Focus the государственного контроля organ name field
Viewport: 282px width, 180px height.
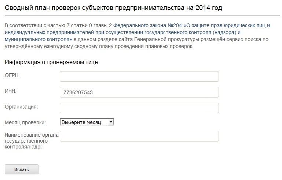coord(139,136)
